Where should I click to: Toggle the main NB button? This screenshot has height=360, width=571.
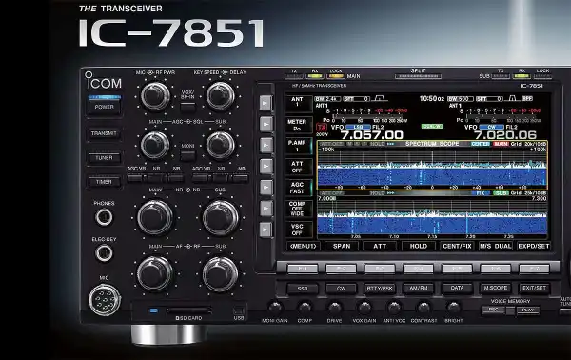coord(177,178)
